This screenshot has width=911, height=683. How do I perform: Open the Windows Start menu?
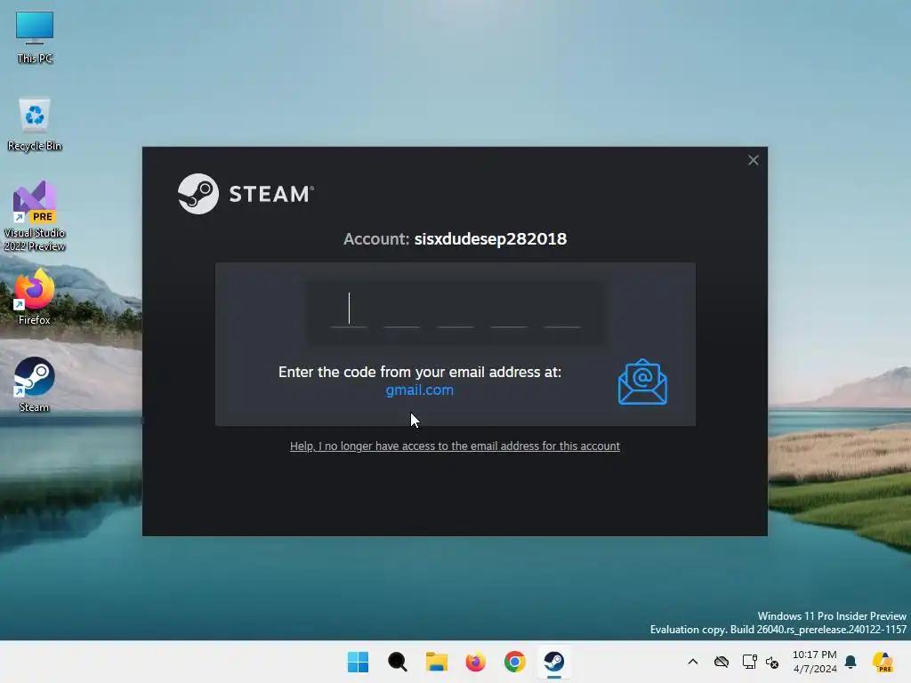click(358, 662)
